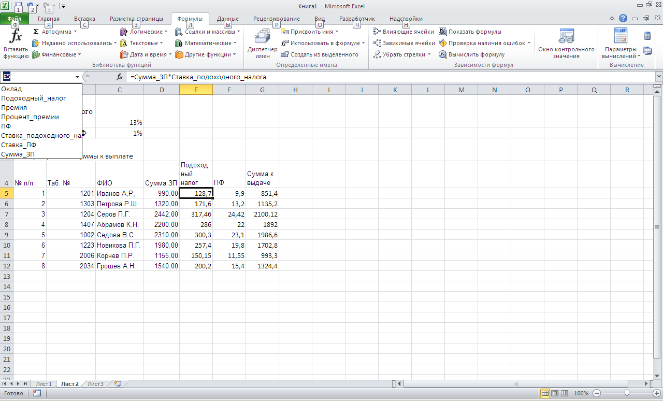Click zoom out minus button
This screenshot has height=401, width=663.
pyautogui.click(x=597, y=394)
